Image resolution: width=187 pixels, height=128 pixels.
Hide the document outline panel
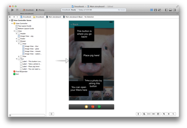pos(51,114)
